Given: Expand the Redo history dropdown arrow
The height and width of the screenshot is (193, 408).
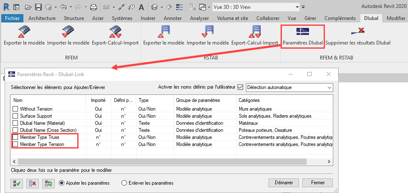Looking at the screenshot, I should pyautogui.click(x=85, y=7).
